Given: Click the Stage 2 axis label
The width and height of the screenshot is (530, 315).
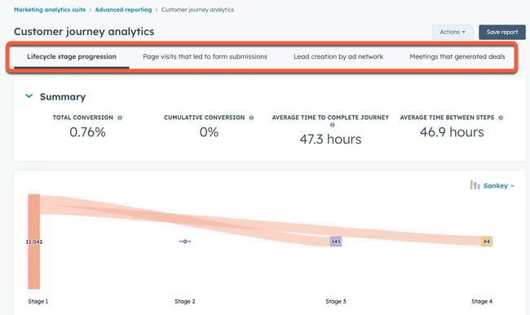Looking at the screenshot, I should click(x=185, y=301).
